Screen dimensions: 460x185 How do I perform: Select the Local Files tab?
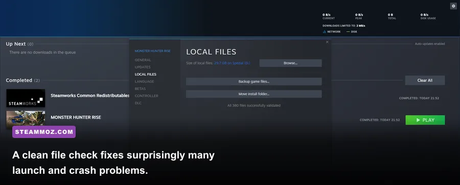coord(146,74)
